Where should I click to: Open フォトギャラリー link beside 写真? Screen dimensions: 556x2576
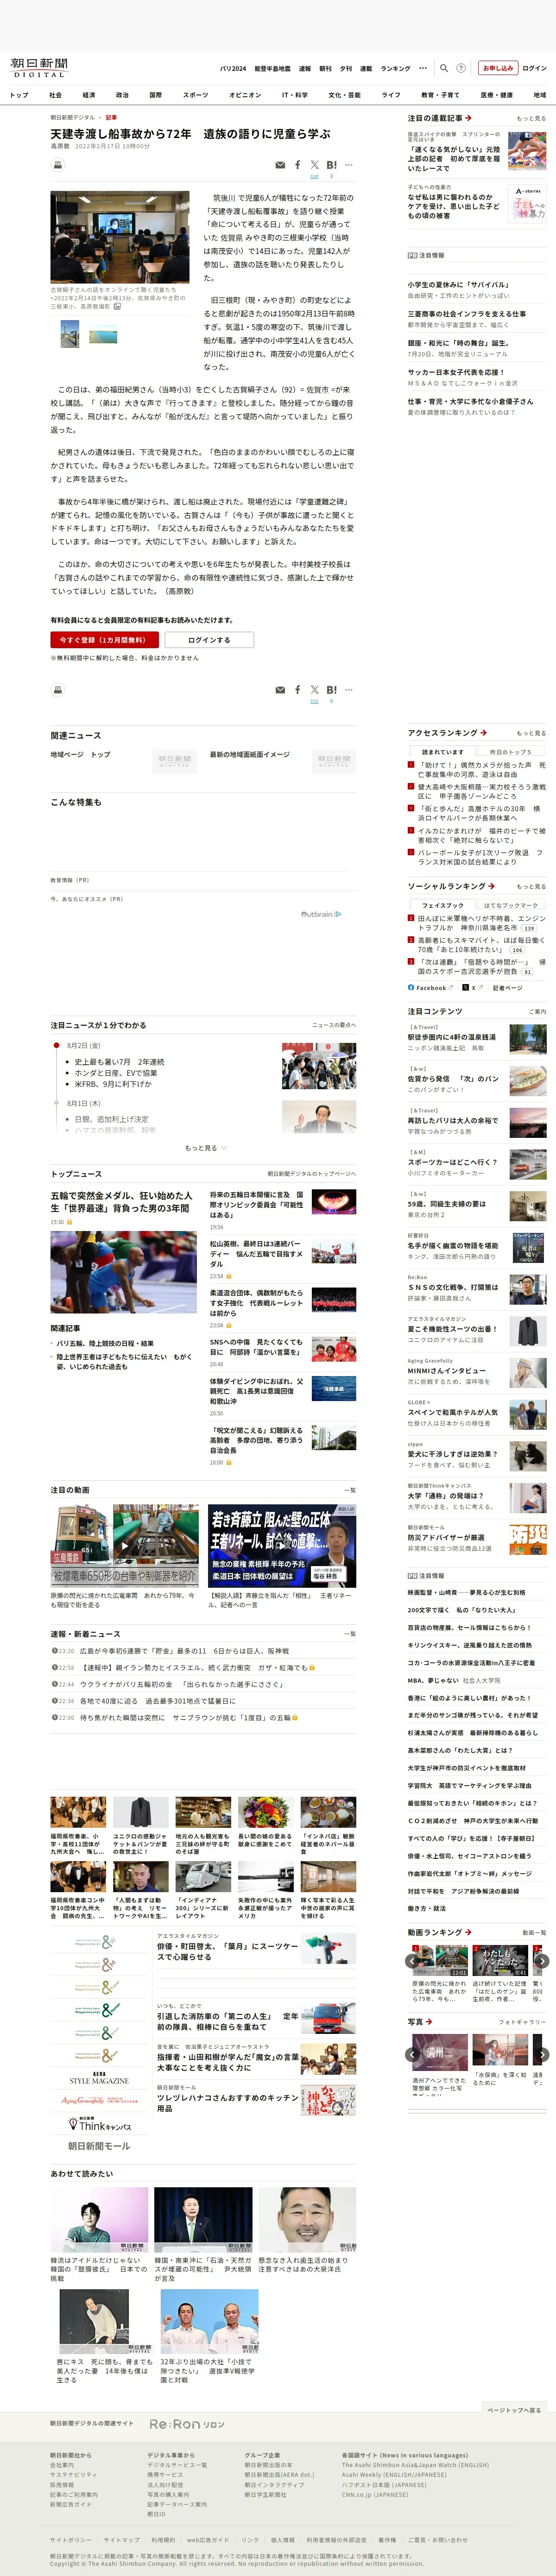point(523,2021)
